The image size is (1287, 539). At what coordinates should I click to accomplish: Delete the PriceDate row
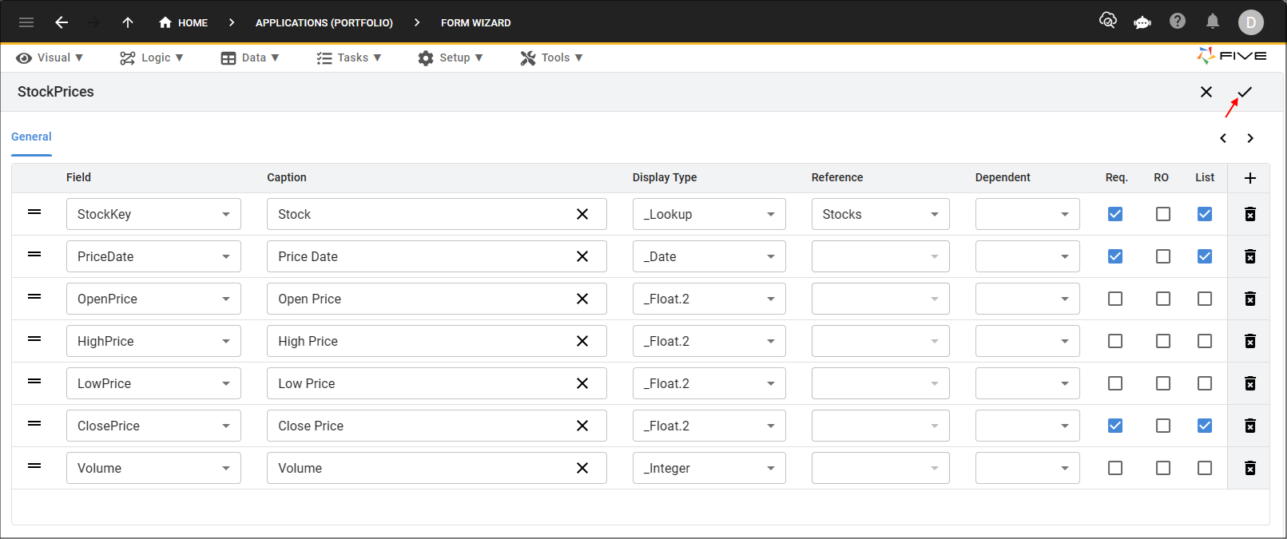(x=1250, y=256)
